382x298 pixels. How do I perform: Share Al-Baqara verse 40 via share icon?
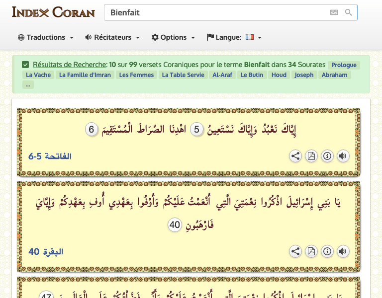click(x=295, y=252)
